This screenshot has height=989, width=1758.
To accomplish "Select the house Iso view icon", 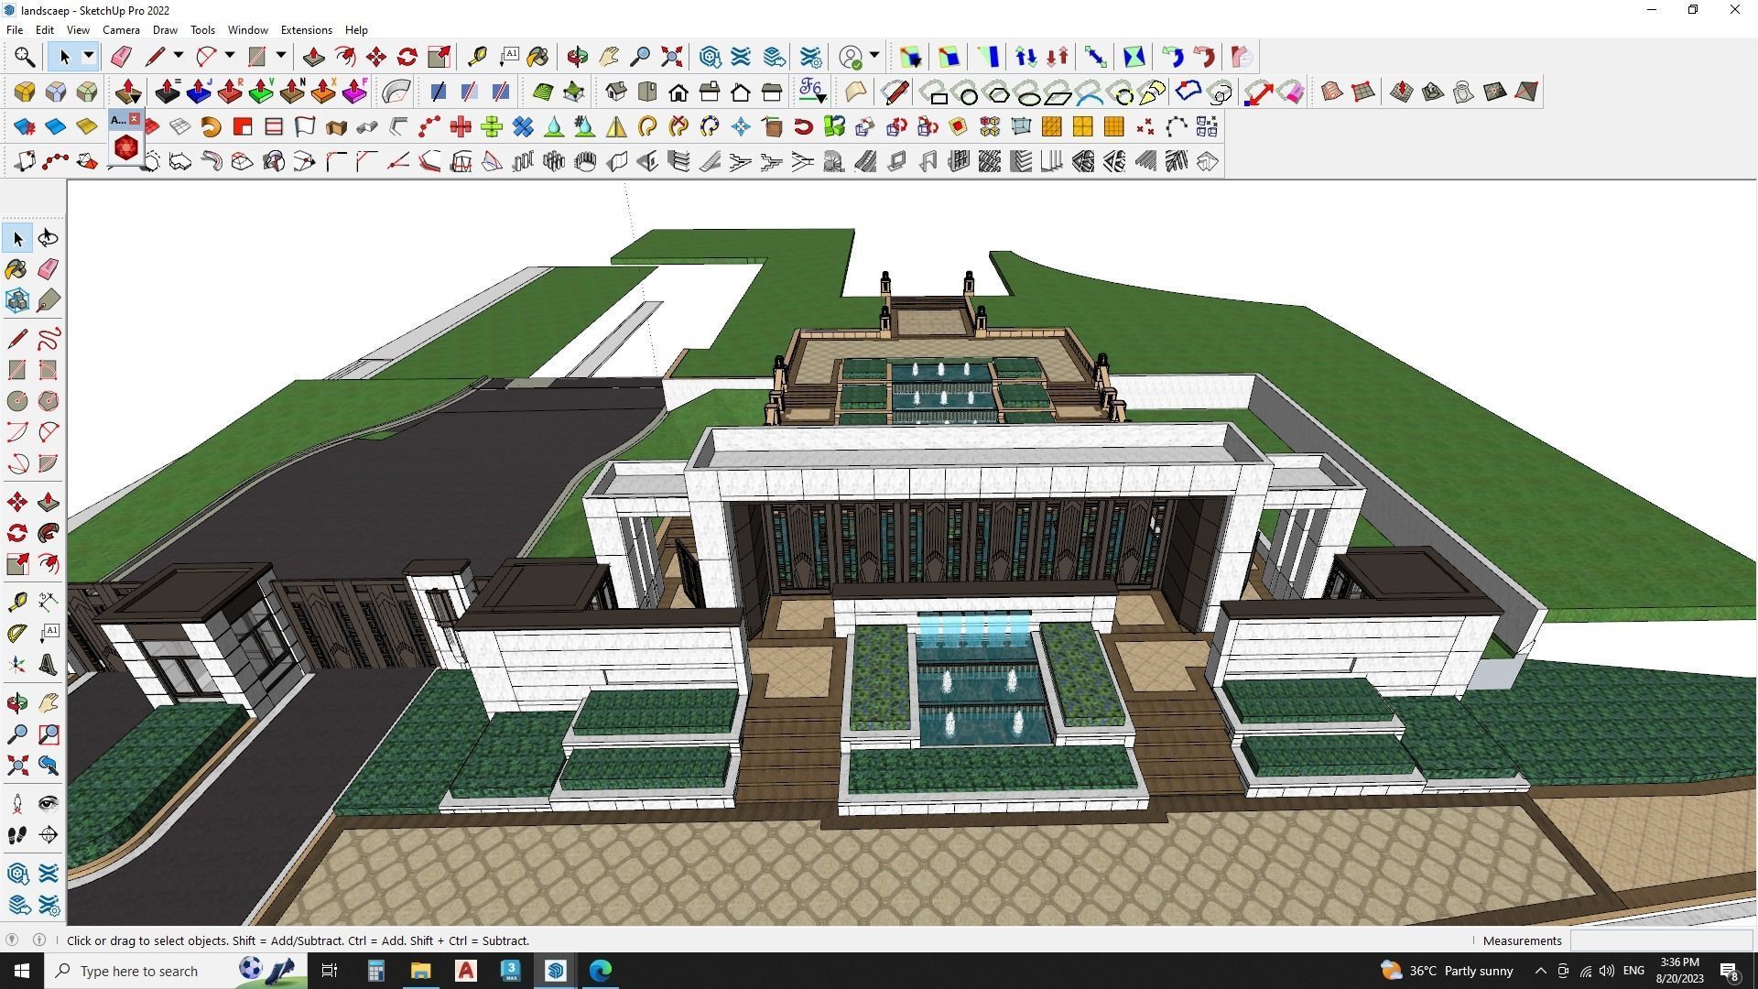I will click(616, 92).
